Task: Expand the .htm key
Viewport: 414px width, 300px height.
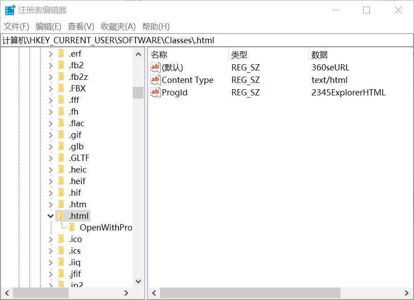Action: (50, 204)
